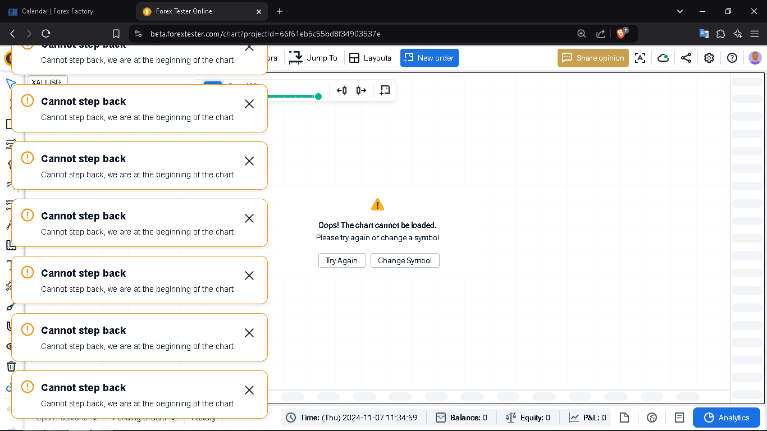Open the notes icon left of Analytics

click(x=679, y=418)
